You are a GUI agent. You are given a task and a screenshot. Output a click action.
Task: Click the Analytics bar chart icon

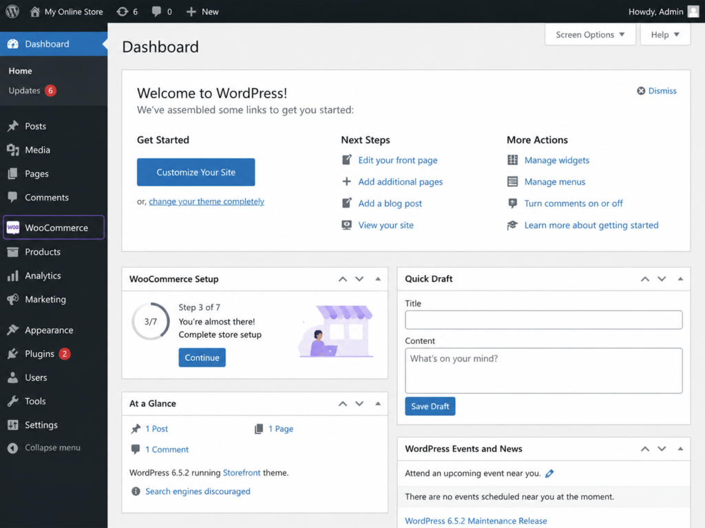(x=12, y=276)
